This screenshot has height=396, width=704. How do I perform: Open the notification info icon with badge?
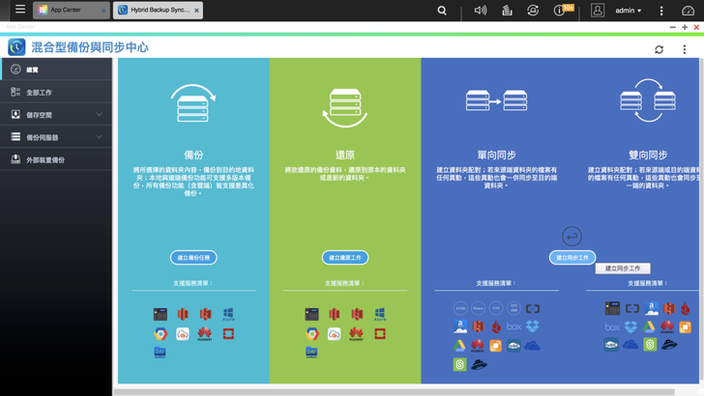tap(561, 11)
